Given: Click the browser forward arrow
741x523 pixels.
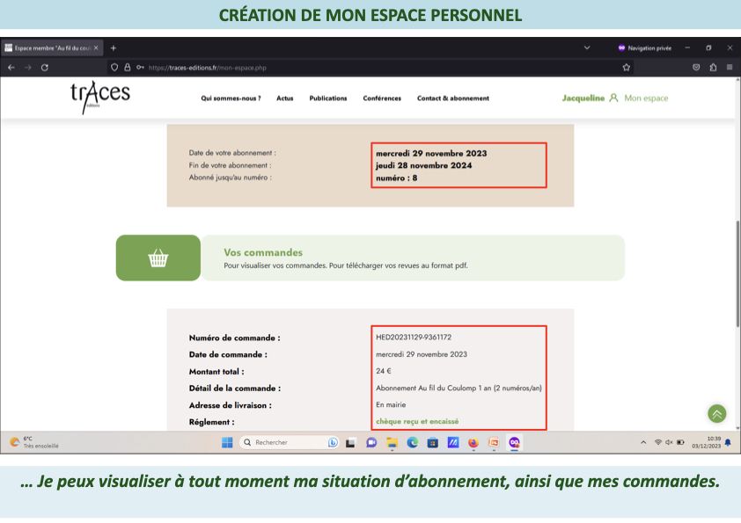Looking at the screenshot, I should coord(28,68).
